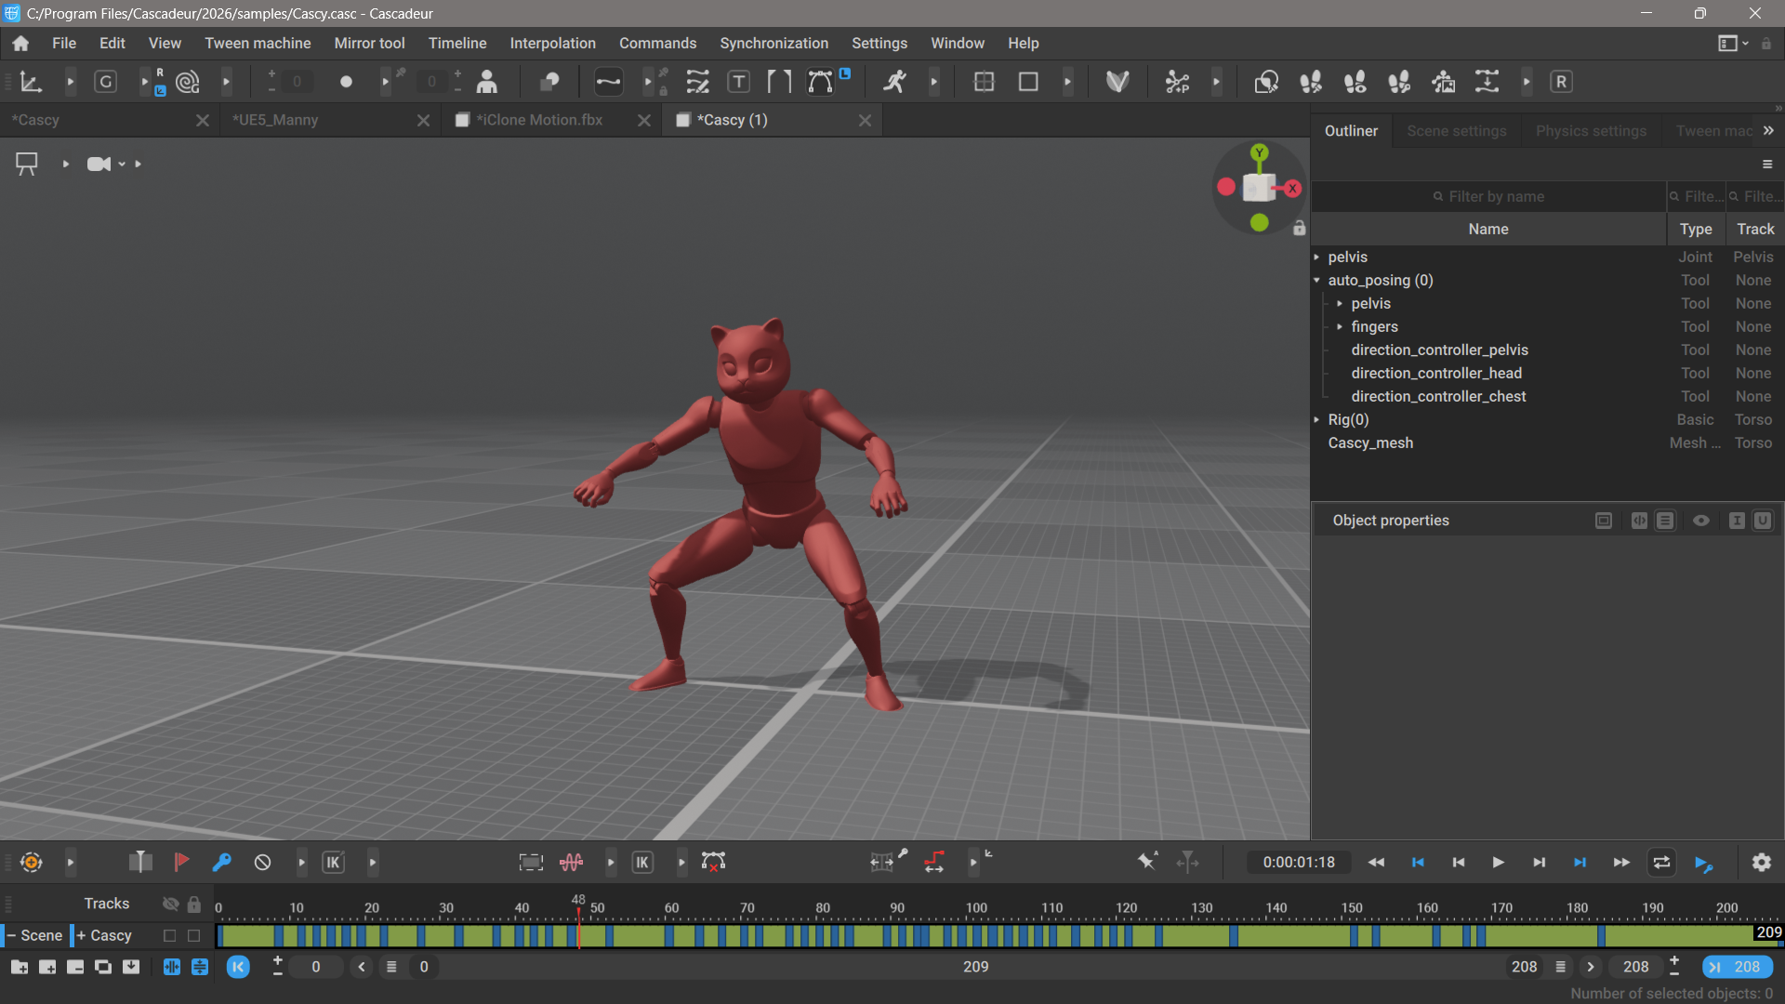Toggle visibility checkbox on Cascy track
The height and width of the screenshot is (1004, 1785).
click(169, 935)
